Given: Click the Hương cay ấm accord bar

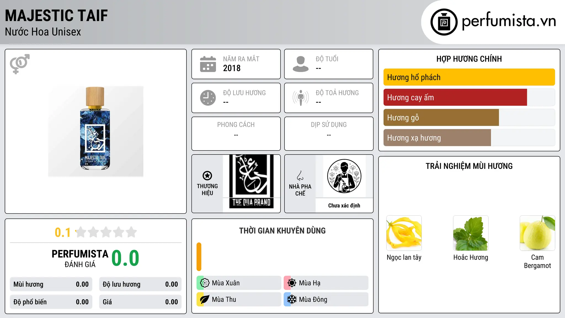Looking at the screenshot, I should [469, 97].
